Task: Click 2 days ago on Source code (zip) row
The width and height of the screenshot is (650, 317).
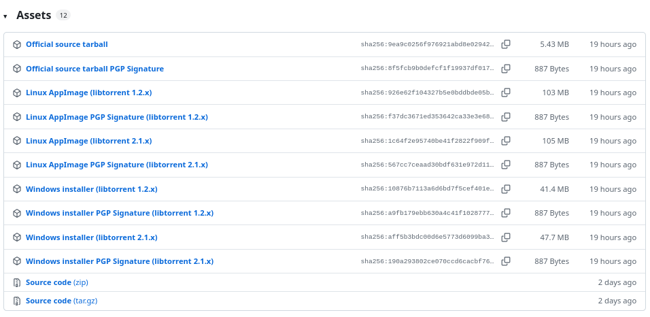Action: [x=617, y=282]
